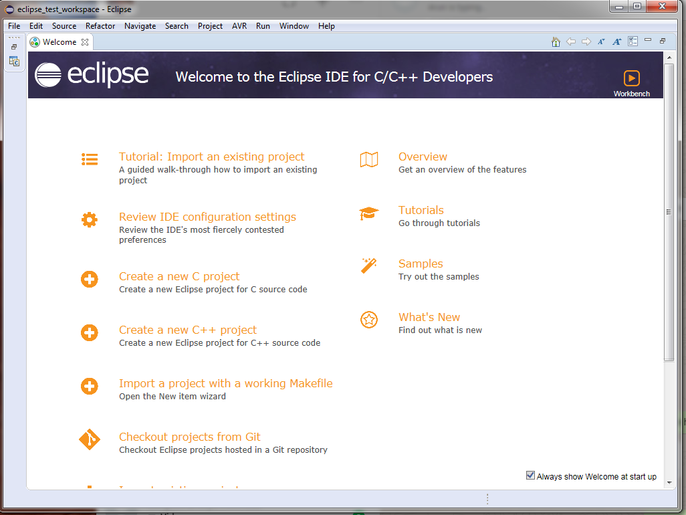Click the scrollbar down arrow of Welcome page
The image size is (686, 515).
pos(669,483)
